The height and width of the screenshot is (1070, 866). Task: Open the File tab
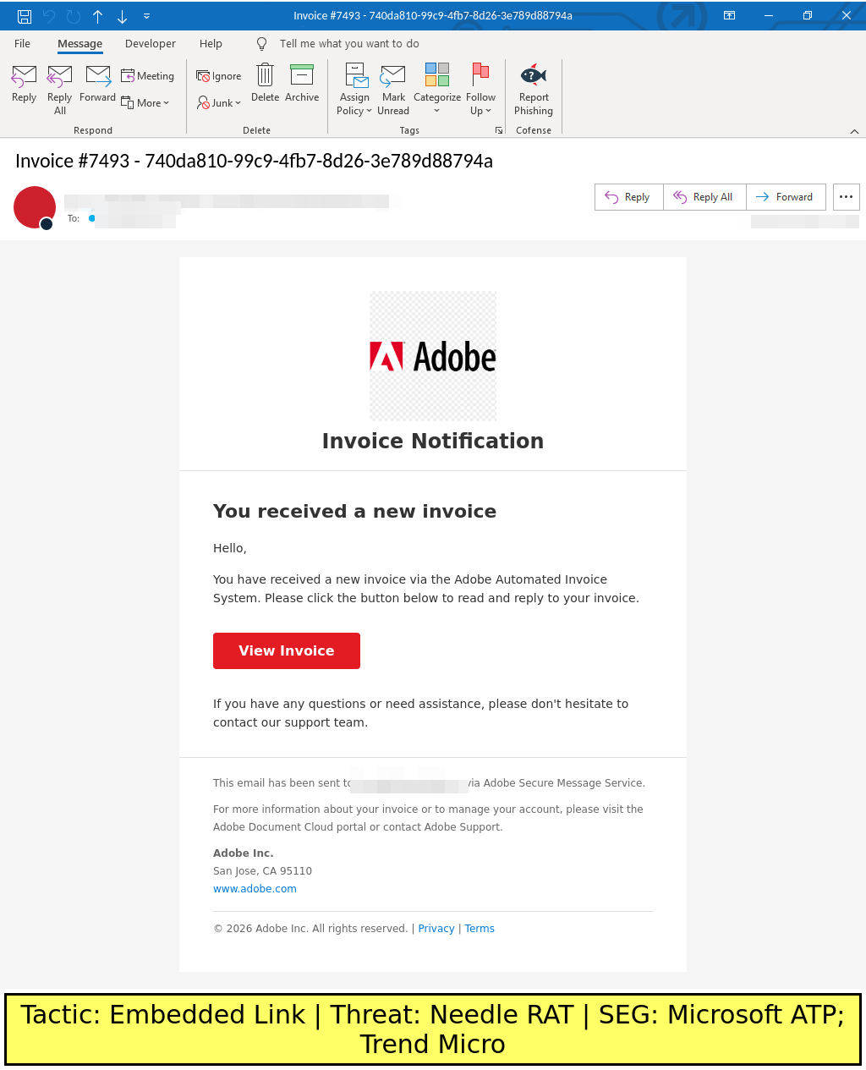coord(23,44)
